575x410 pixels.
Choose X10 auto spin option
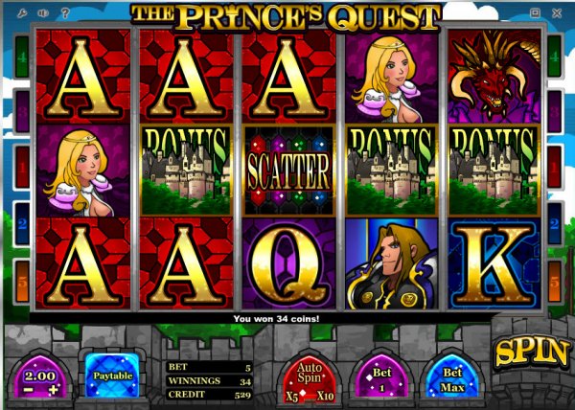pos(325,396)
